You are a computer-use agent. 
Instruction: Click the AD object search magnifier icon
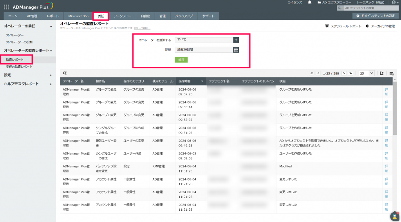[340, 8]
